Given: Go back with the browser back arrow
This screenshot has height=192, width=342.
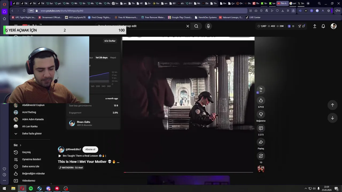Looking at the screenshot, I should click(x=12, y=11).
